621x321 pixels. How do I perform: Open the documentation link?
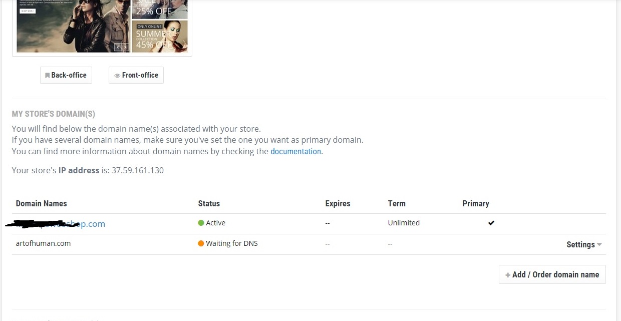tap(296, 151)
